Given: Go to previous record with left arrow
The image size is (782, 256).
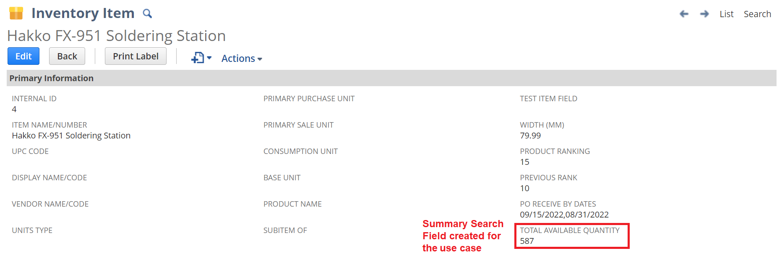Looking at the screenshot, I should [x=684, y=14].
